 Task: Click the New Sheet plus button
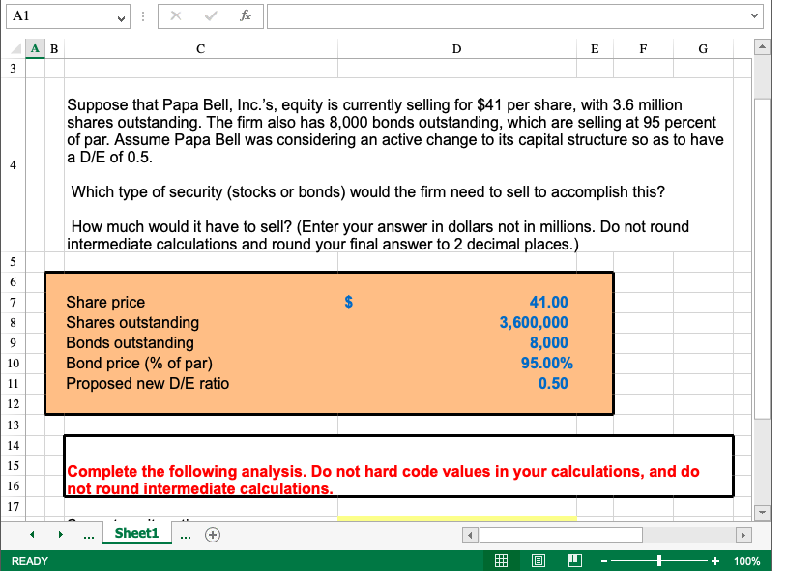click(x=212, y=533)
